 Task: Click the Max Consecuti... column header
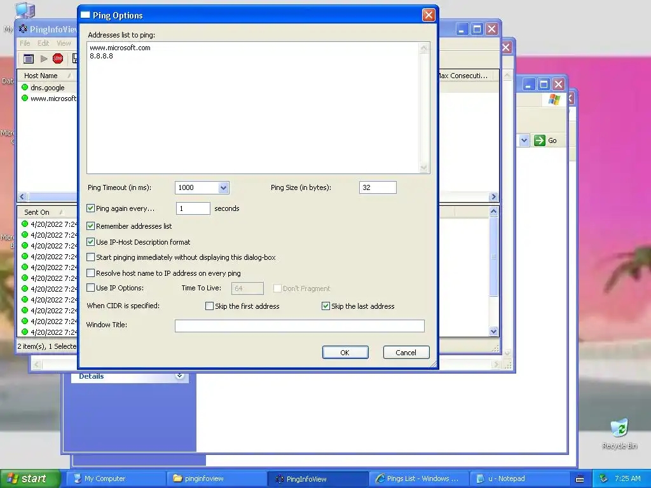point(463,76)
